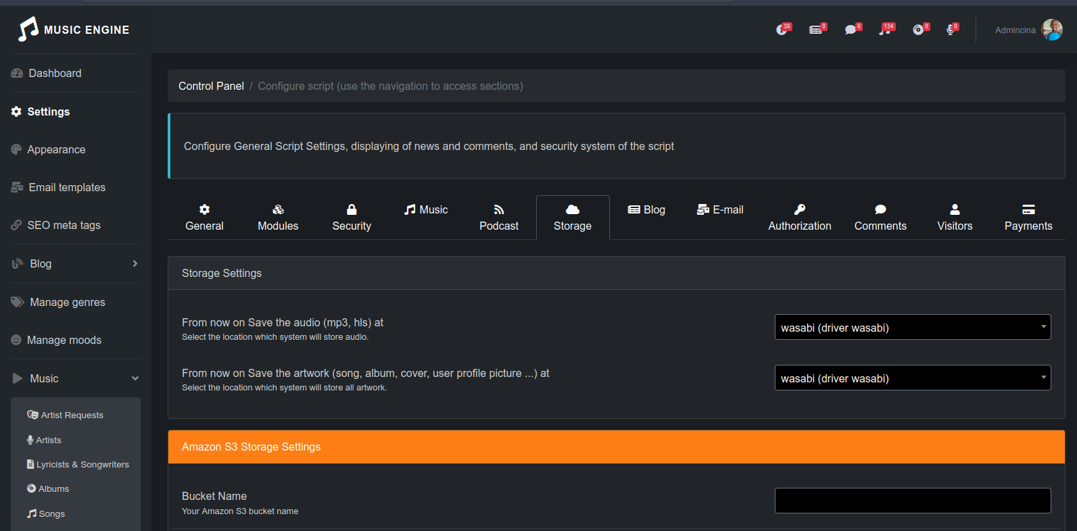Open the comment bubble notifications icon
This screenshot has width=1077, height=531.
point(851,30)
